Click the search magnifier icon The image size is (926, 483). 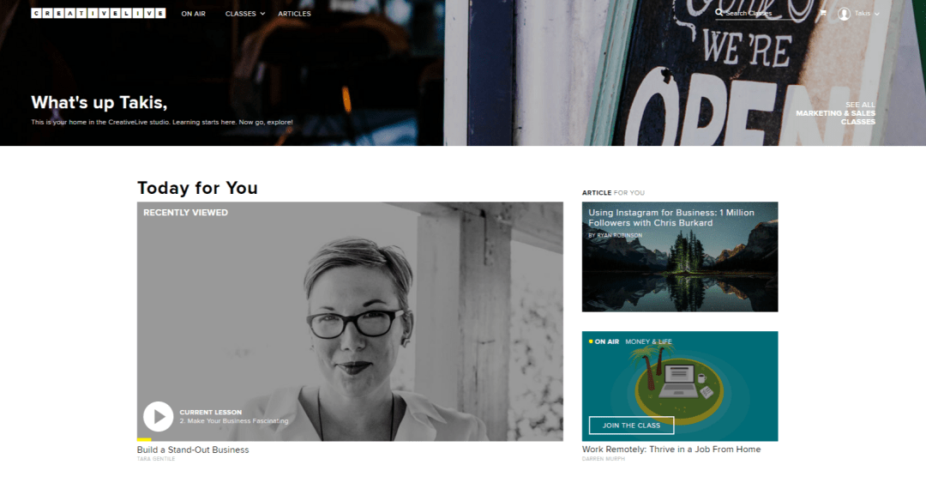pos(719,12)
